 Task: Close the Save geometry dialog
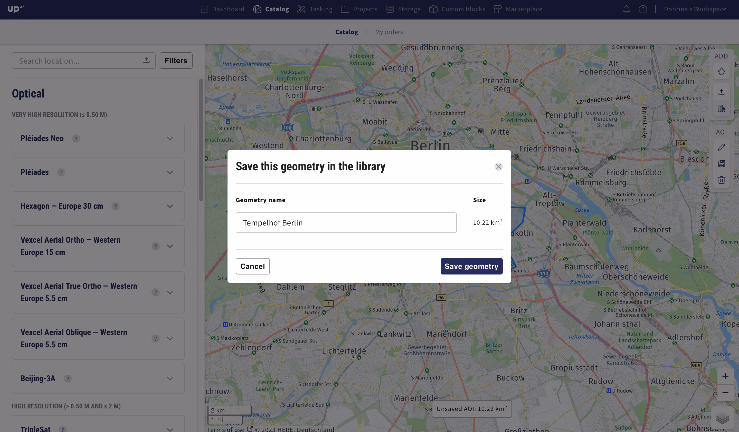(499, 167)
